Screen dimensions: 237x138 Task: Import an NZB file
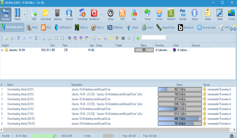click(34, 14)
